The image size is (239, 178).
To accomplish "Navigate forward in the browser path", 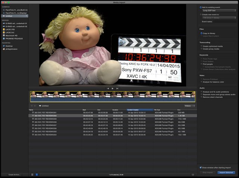I will coord(35,106).
